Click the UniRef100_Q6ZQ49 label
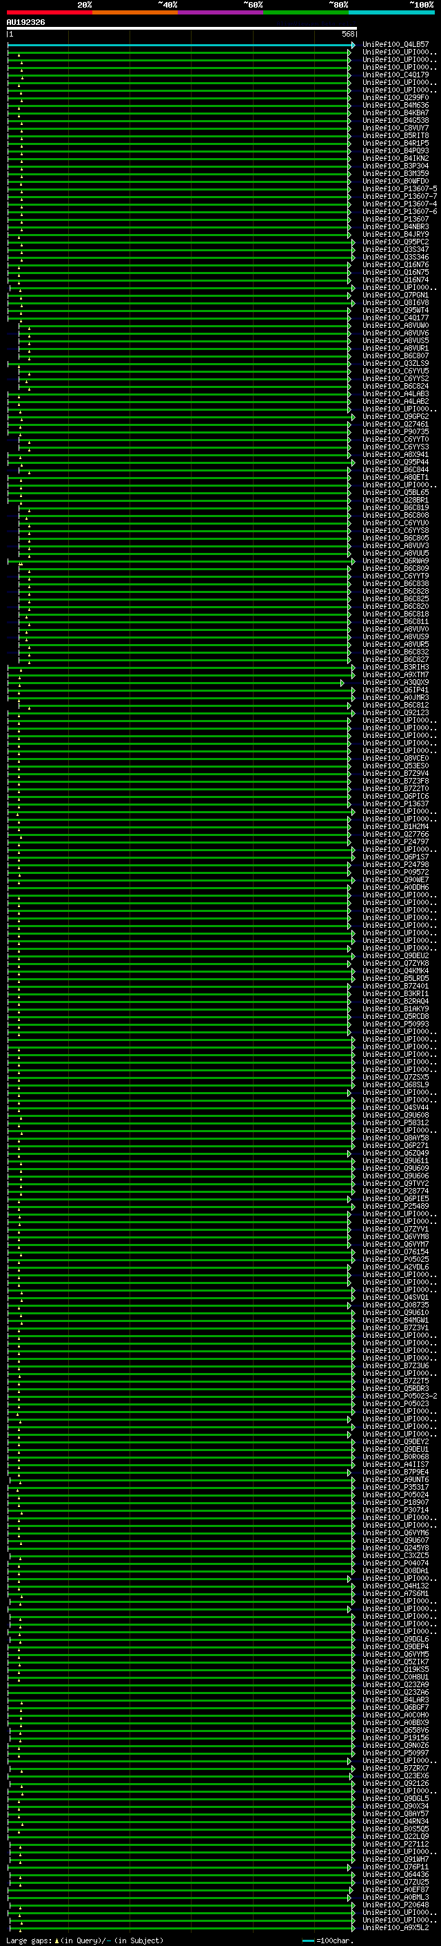The height and width of the screenshot is (1946, 441). 396,1153
